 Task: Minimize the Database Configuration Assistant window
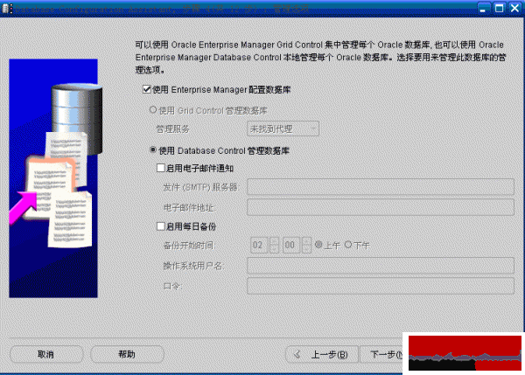pyautogui.click(x=482, y=9)
